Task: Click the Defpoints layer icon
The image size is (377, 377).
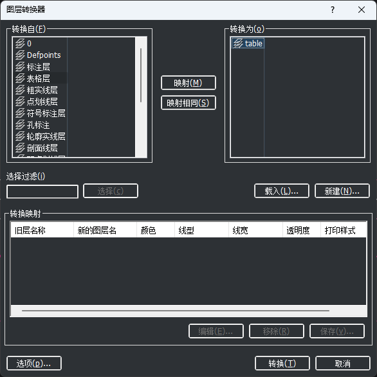Action: pyautogui.click(x=20, y=55)
